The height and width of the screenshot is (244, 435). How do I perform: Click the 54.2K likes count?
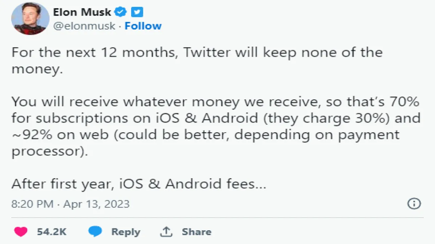coord(51,232)
